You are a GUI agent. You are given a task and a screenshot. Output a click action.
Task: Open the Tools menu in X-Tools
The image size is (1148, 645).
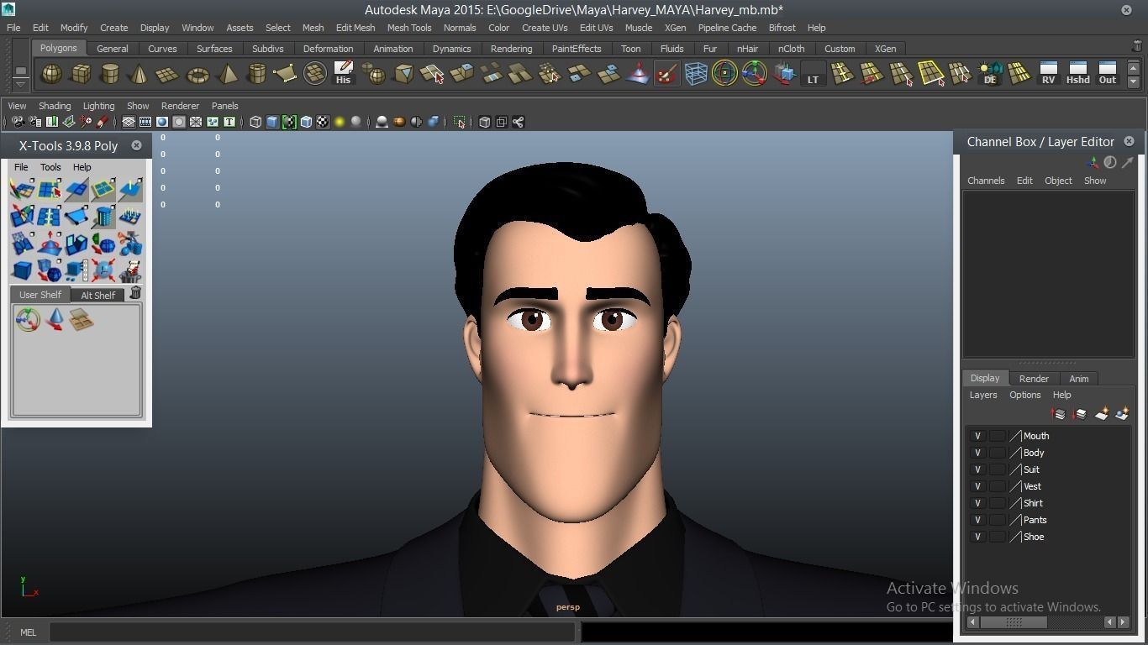(50, 167)
